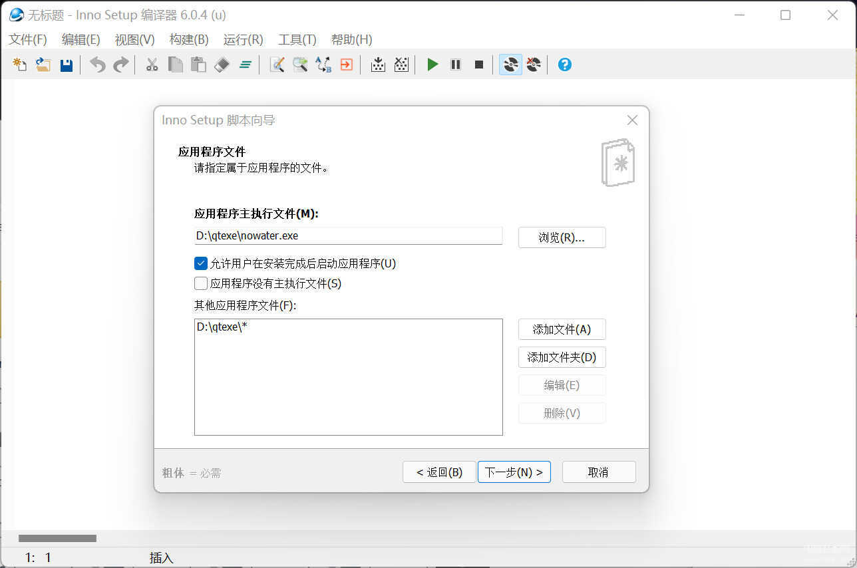The height and width of the screenshot is (568, 857).
Task: Open Help with the blue question icon
Action: coord(565,65)
